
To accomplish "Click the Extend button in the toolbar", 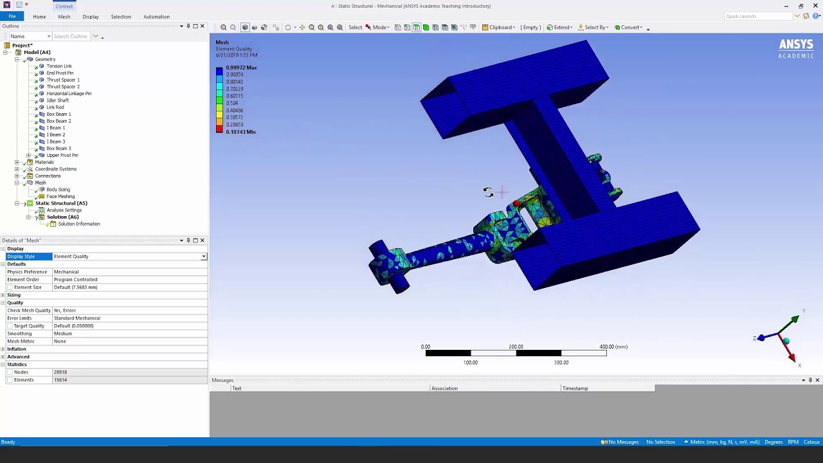I will (x=560, y=28).
